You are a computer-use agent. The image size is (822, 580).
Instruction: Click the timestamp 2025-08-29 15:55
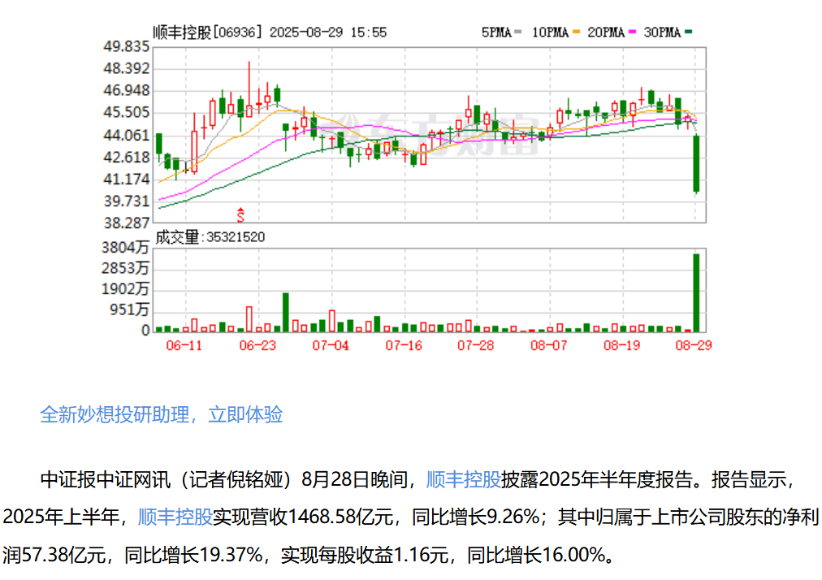pos(327,32)
